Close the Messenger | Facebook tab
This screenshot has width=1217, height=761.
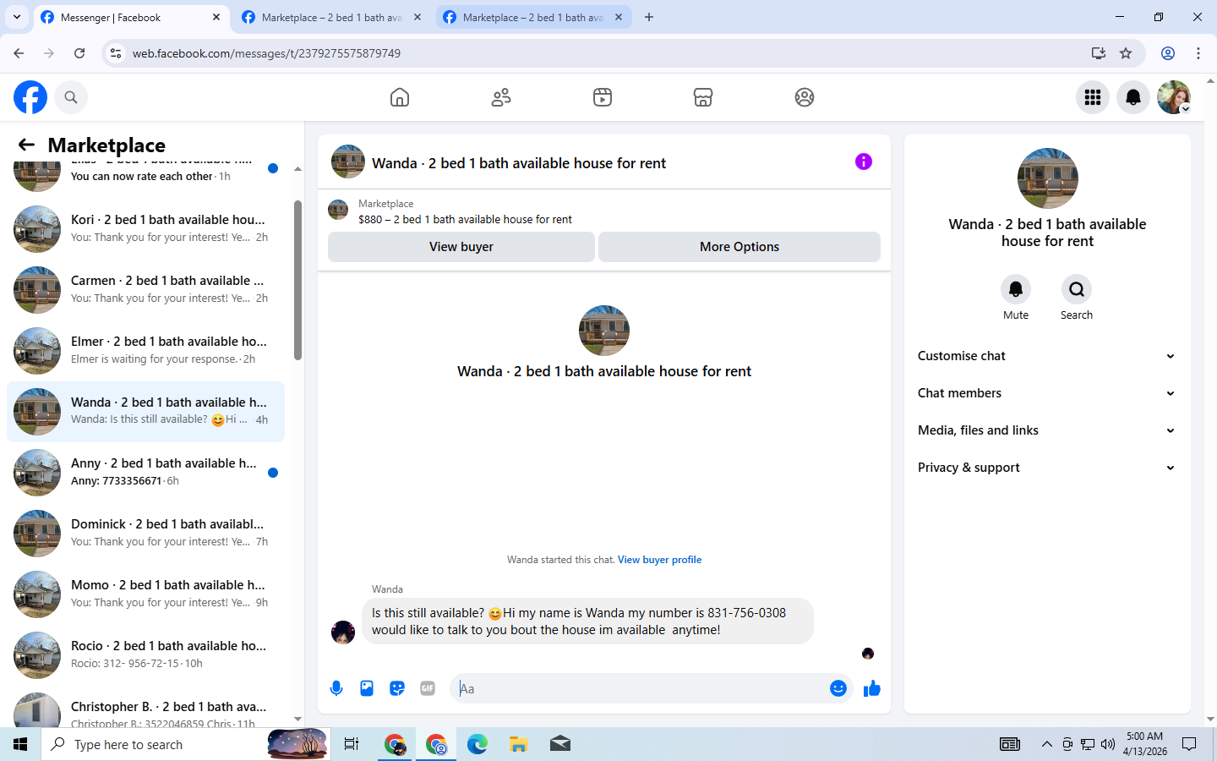(216, 17)
